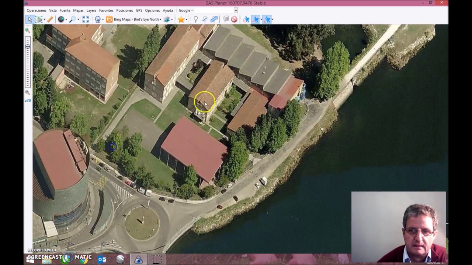The width and height of the screenshot is (472, 265).
Task: Open the placemark manager icon
Action: [226, 19]
